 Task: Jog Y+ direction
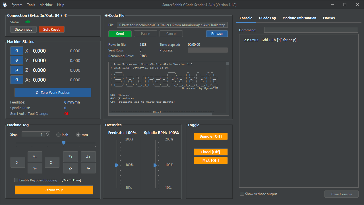point(35,157)
